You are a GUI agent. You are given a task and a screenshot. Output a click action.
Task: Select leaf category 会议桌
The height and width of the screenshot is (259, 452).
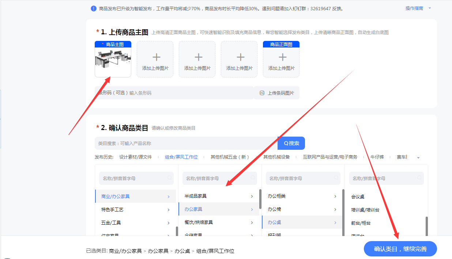coord(358,197)
